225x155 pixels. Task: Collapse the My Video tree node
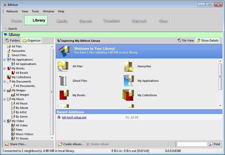5,121
